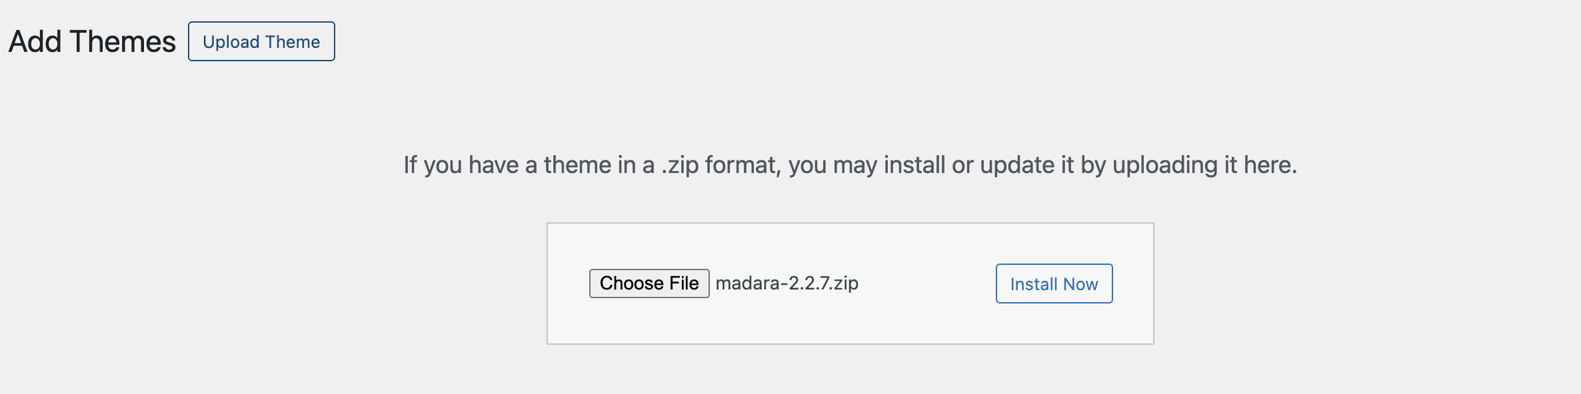Select the madara-2.2.7.zip file name
The image size is (1581, 394).
(x=787, y=284)
